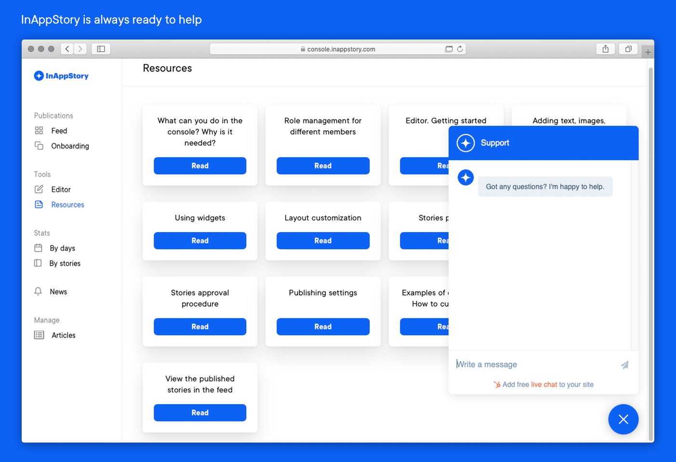Click the send message paper plane icon
The height and width of the screenshot is (462, 676).
pos(625,365)
